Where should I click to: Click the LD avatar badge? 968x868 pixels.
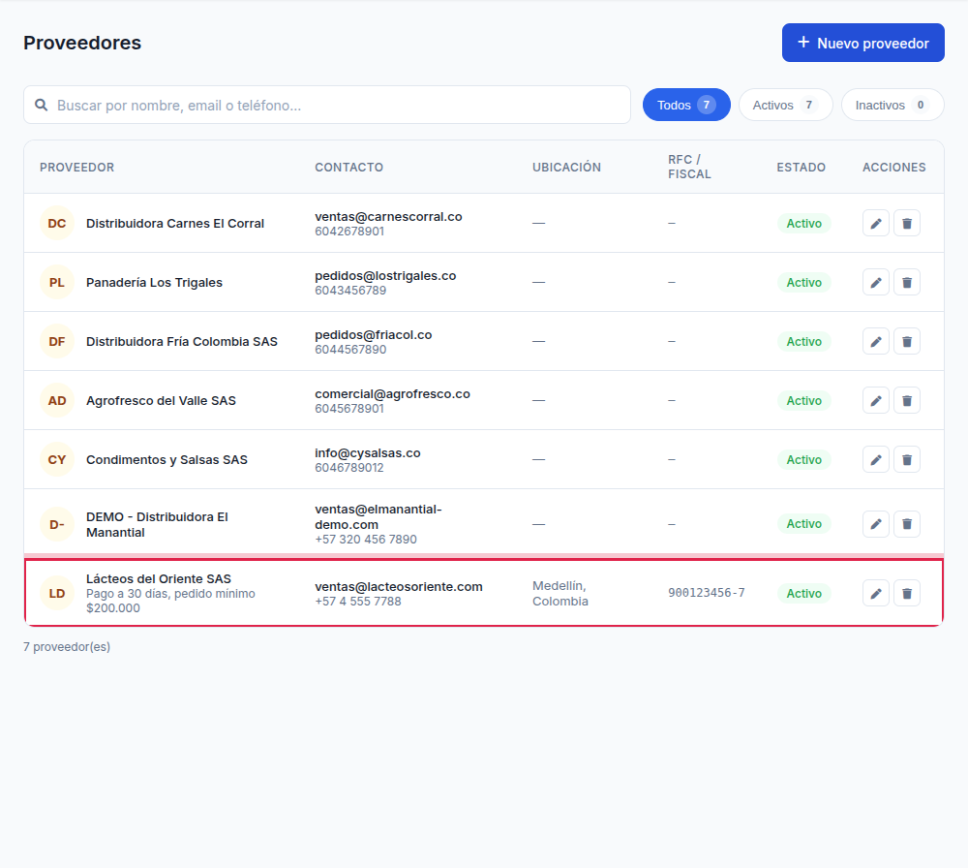tap(57, 593)
